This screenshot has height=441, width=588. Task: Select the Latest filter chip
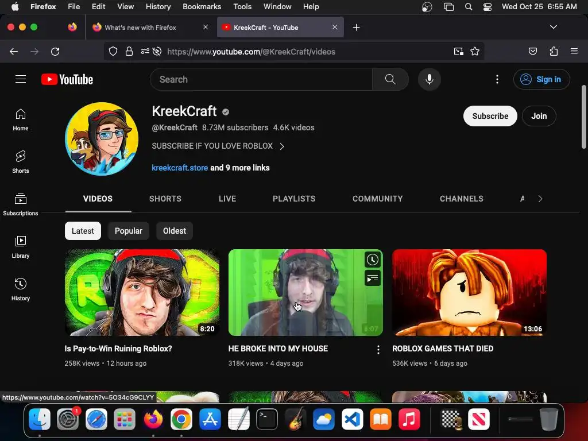(x=83, y=231)
